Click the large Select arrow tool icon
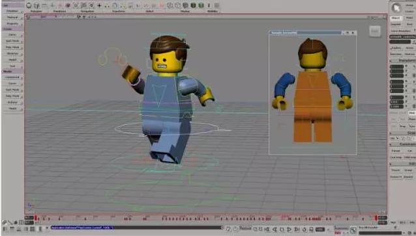Viewport: 416px width, 236px height. [x=396, y=8]
